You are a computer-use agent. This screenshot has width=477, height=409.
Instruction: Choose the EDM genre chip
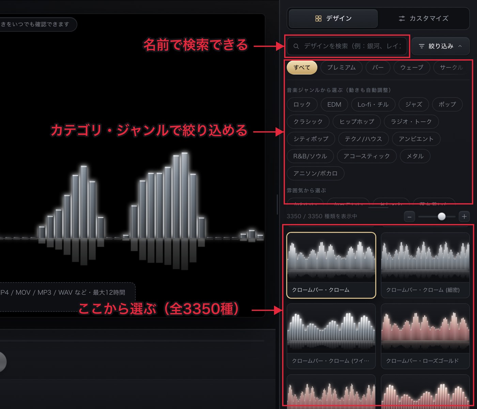pos(334,104)
